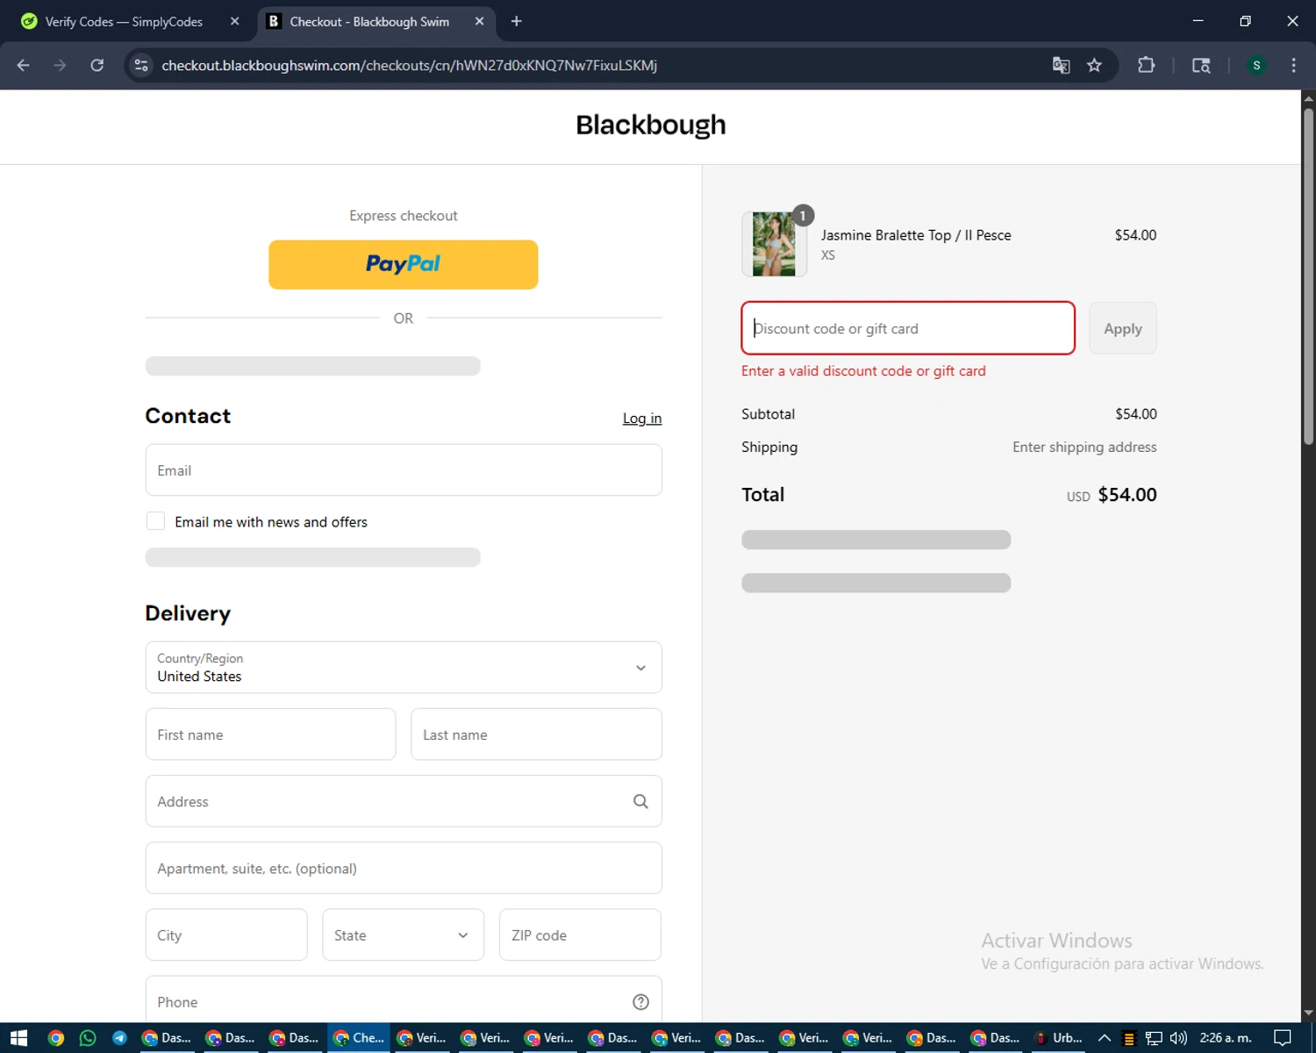Image resolution: width=1316 pixels, height=1053 pixels.
Task: Click the Blackbough store logo heading
Action: (x=651, y=125)
